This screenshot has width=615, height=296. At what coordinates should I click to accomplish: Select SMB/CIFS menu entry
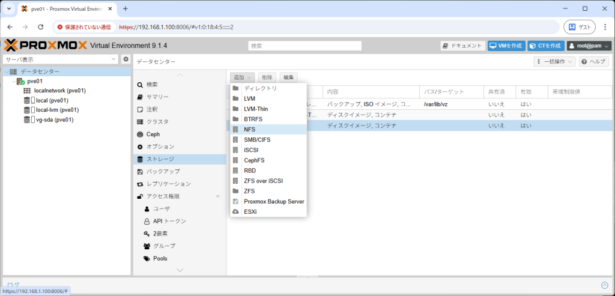(x=268, y=139)
